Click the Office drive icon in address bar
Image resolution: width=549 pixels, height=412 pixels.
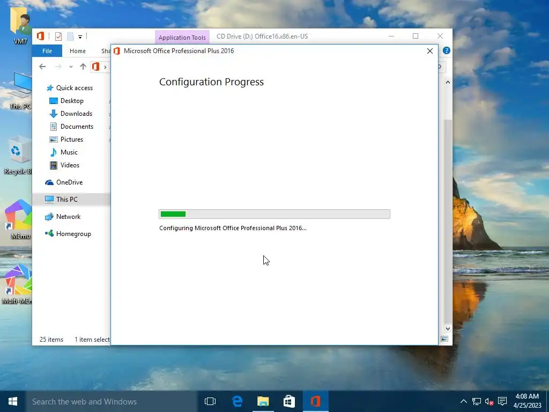95,67
